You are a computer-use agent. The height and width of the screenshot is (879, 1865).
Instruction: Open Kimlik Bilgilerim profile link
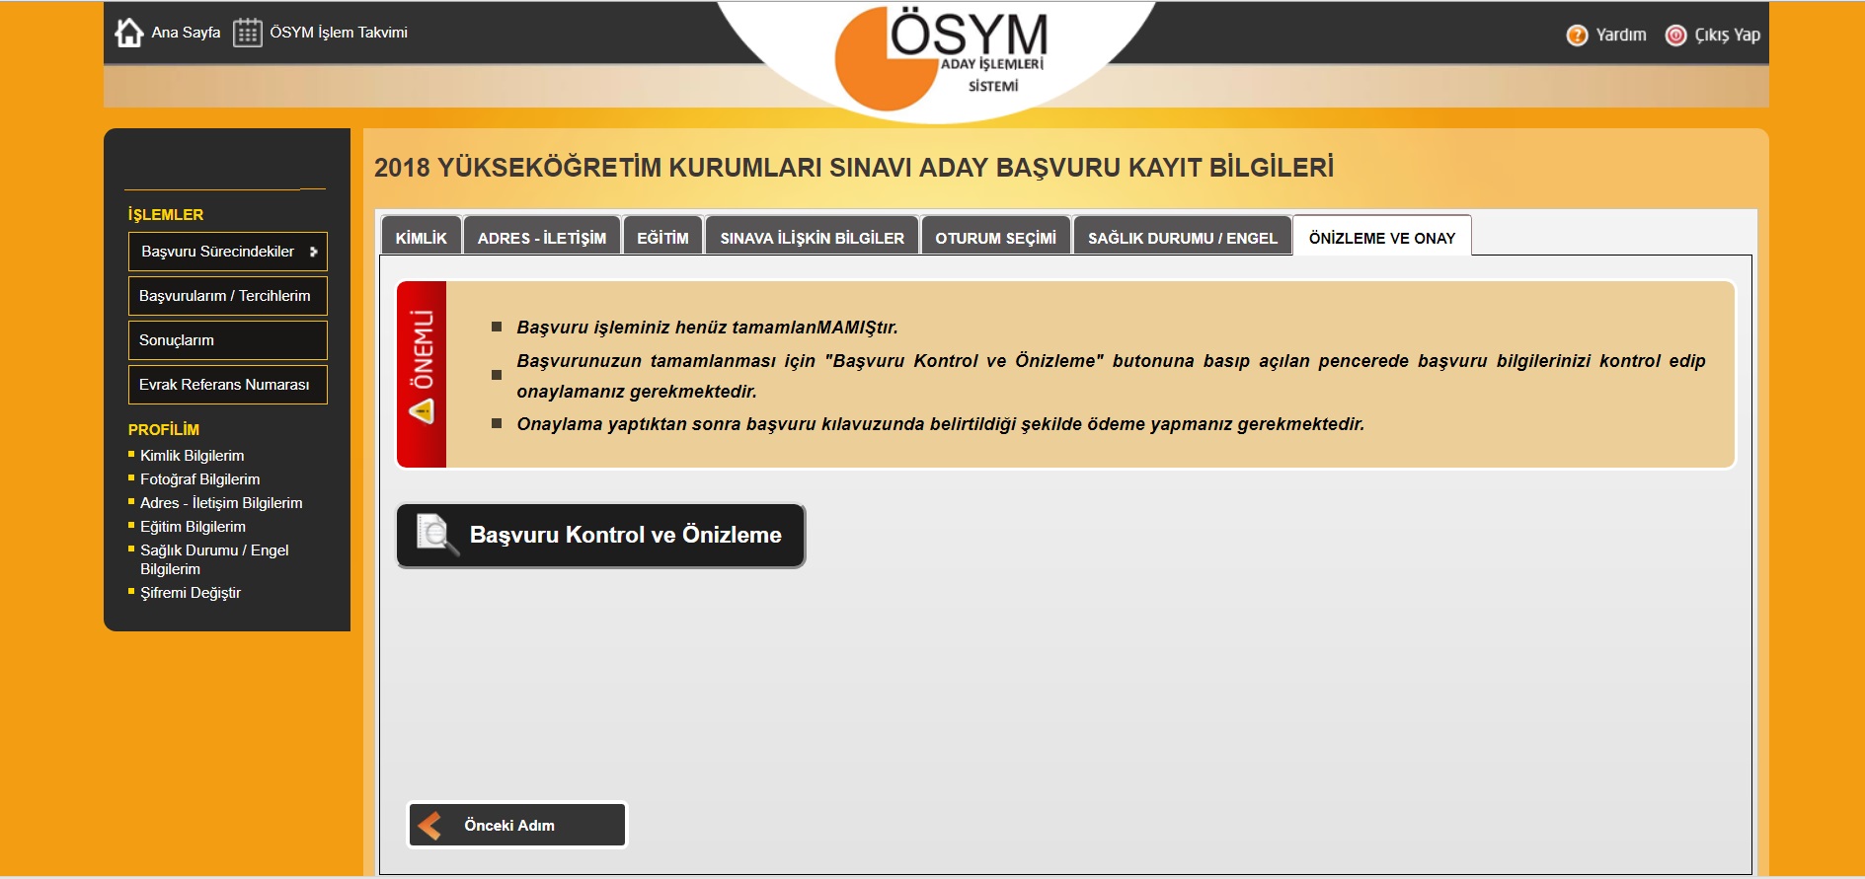(x=192, y=456)
